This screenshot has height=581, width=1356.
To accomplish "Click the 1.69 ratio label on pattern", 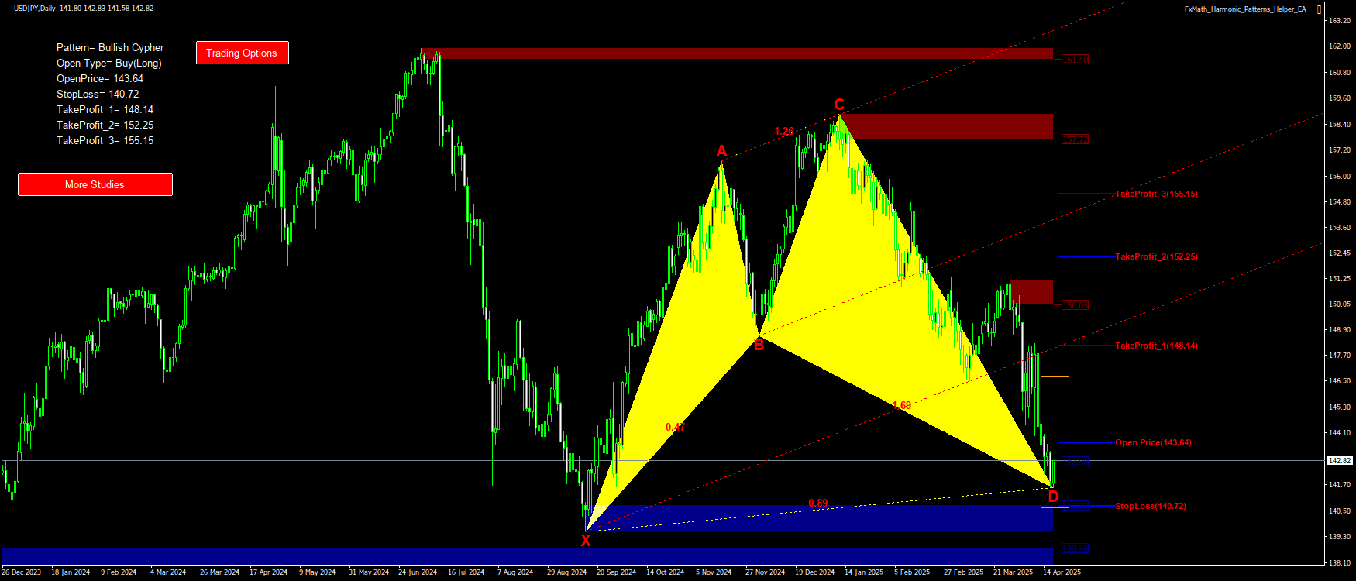I will [x=901, y=405].
